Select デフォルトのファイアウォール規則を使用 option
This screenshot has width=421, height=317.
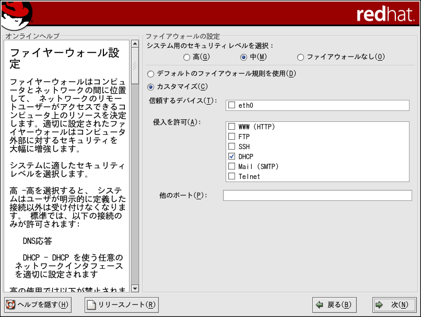coord(151,74)
